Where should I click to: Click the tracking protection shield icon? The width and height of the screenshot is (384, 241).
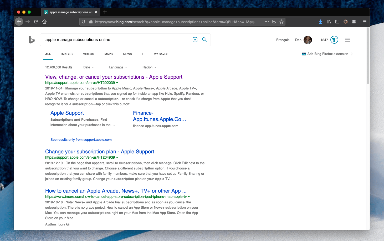[x=83, y=22]
